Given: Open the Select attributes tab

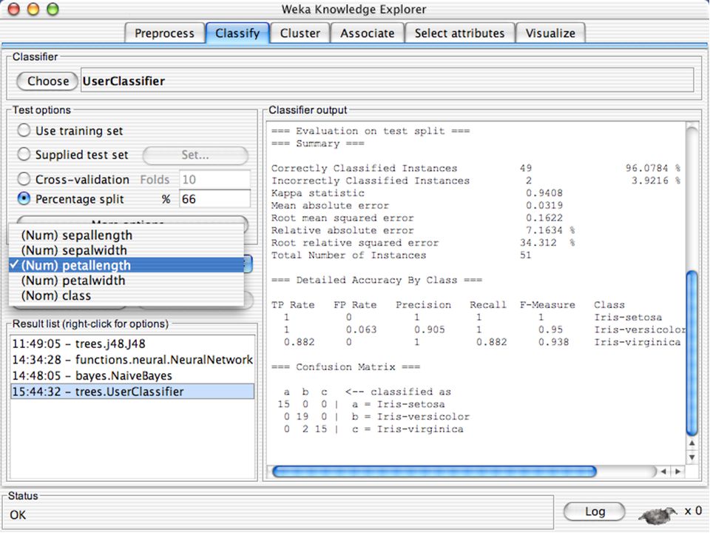Looking at the screenshot, I should 459,33.
